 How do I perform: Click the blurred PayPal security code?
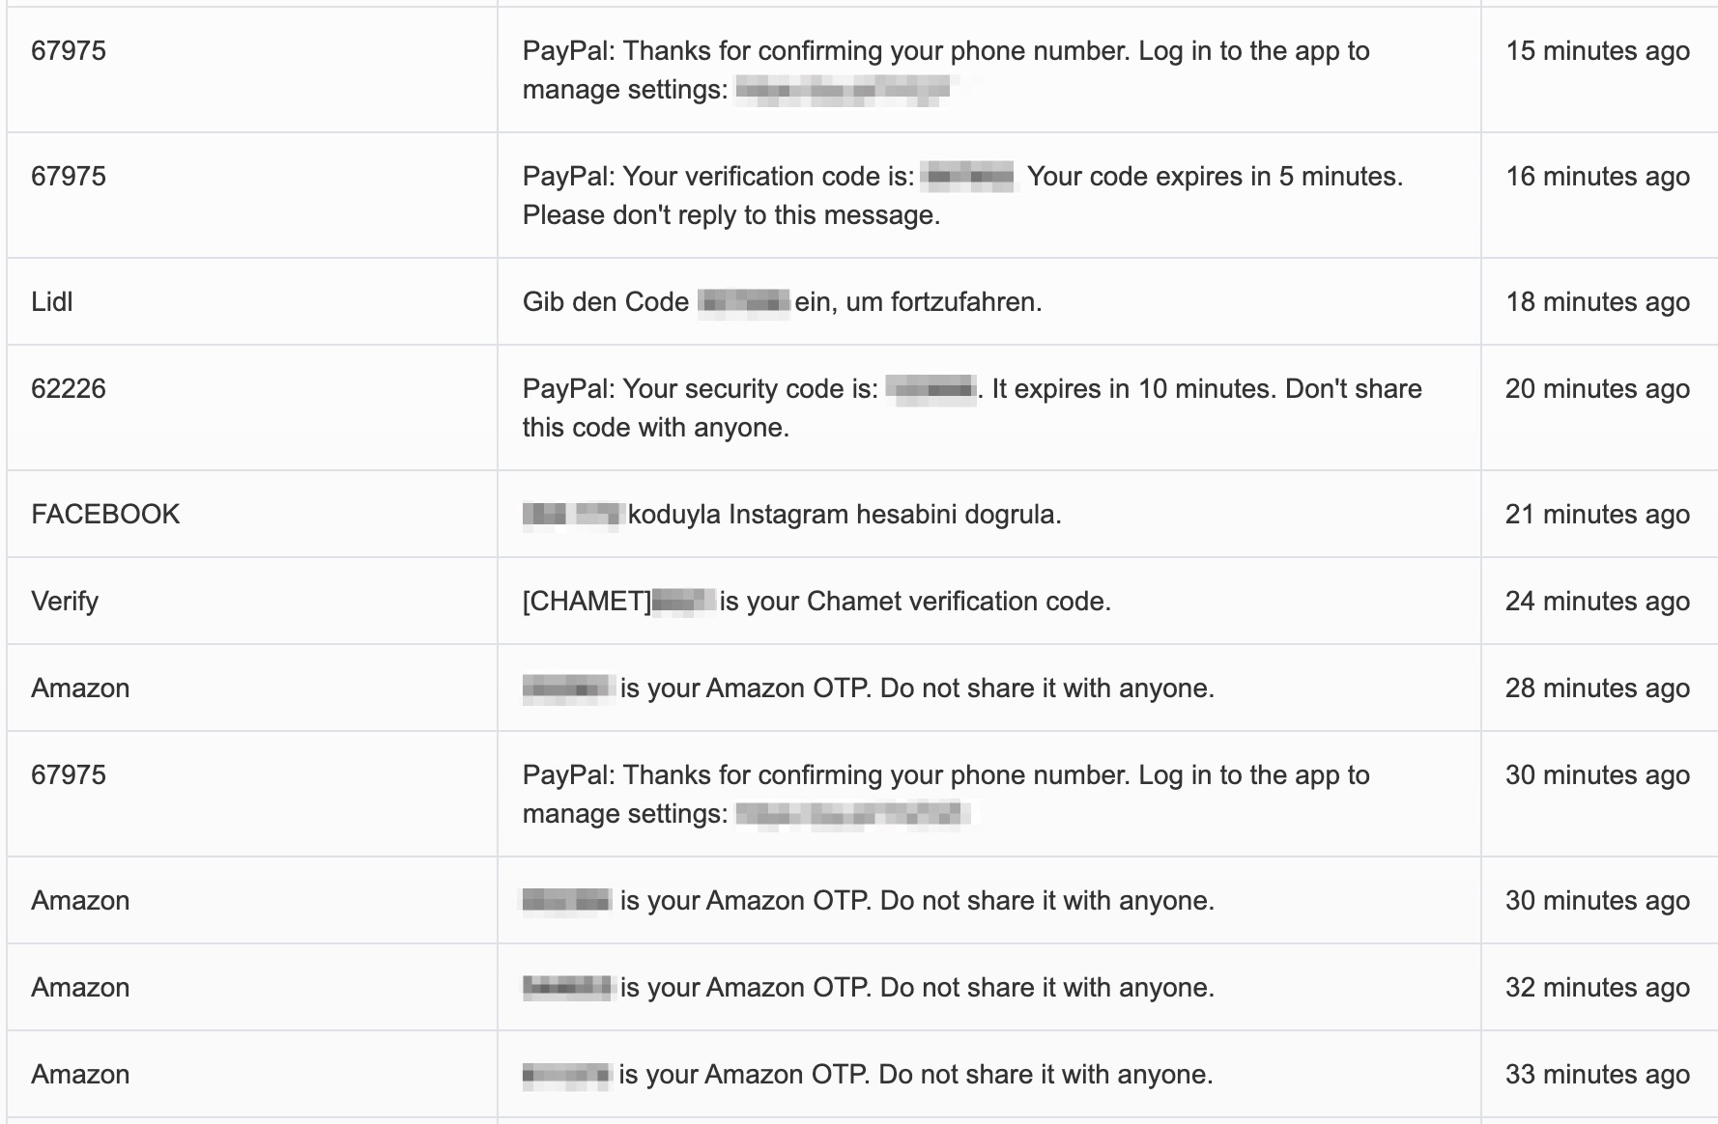[931, 390]
